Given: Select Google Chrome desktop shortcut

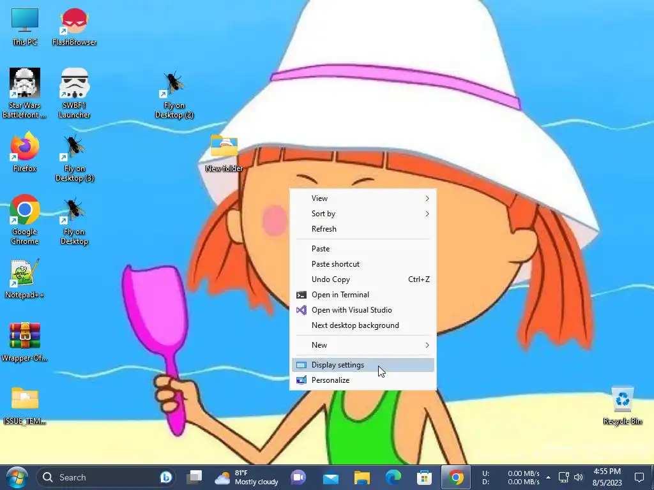Looking at the screenshot, I should pyautogui.click(x=25, y=219).
